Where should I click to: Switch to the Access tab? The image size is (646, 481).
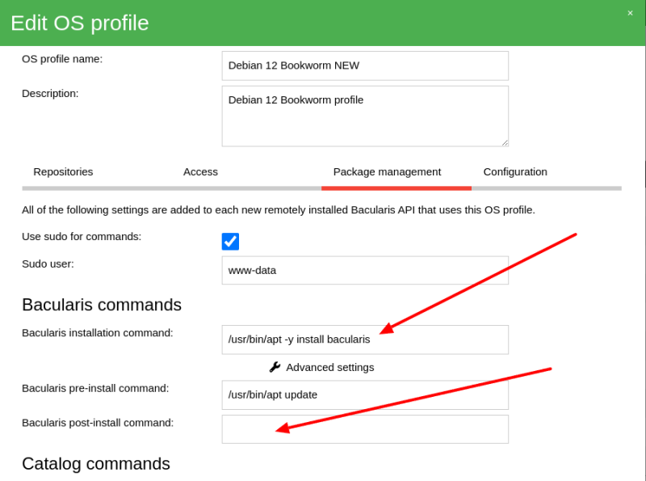coord(200,171)
